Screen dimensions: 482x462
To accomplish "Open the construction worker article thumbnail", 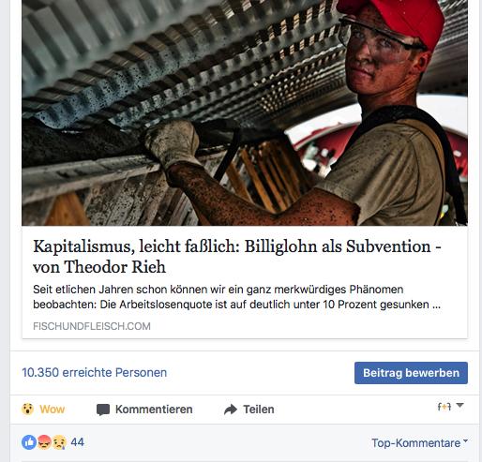I will 245,112.
